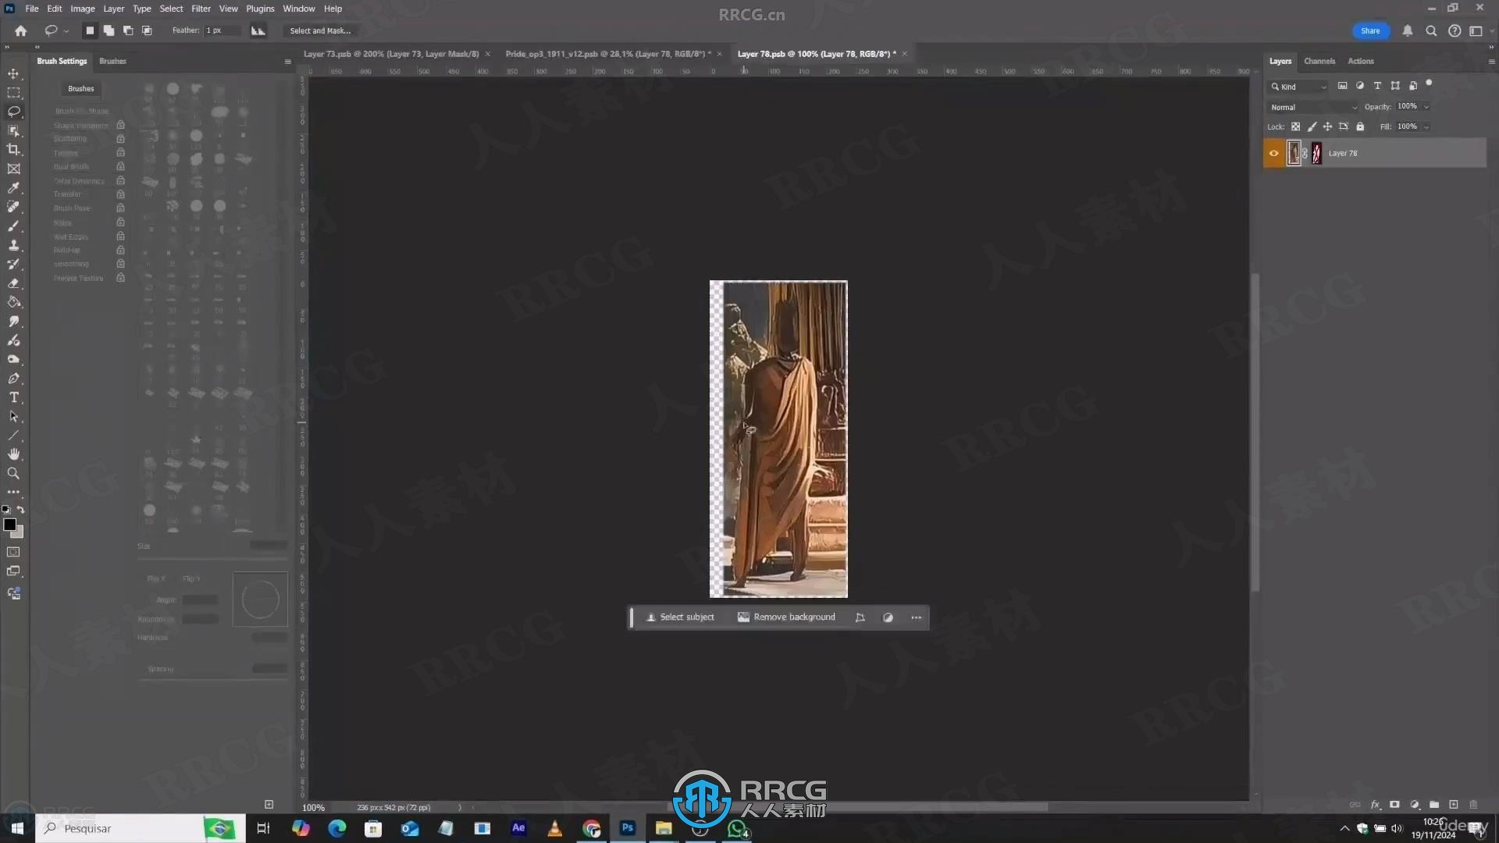
Task: Open the Fill slider dropdown arrow
Action: (x=1426, y=126)
